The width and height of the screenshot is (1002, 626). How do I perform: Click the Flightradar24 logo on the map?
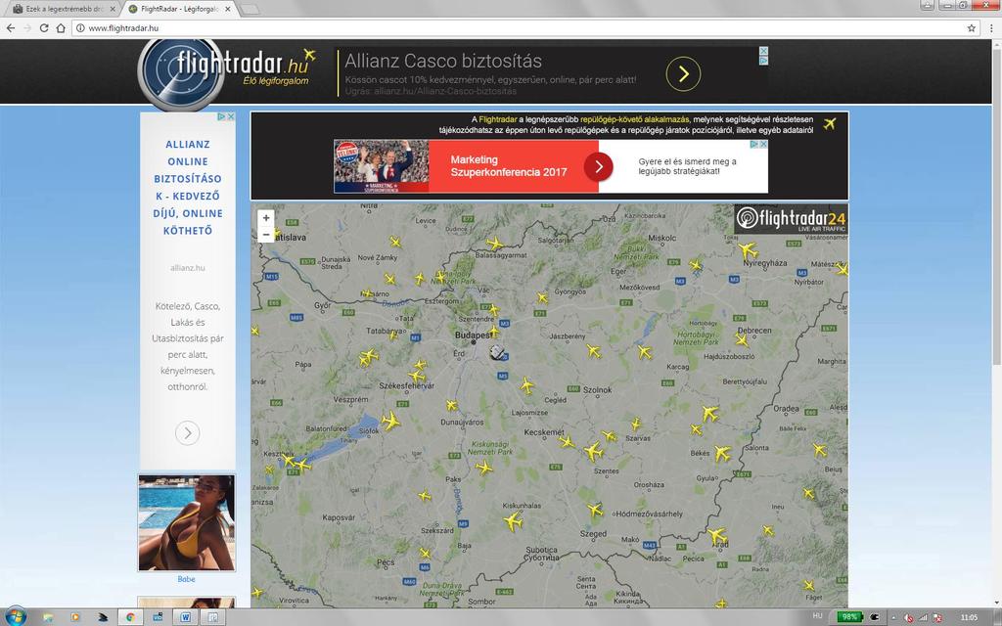791,219
